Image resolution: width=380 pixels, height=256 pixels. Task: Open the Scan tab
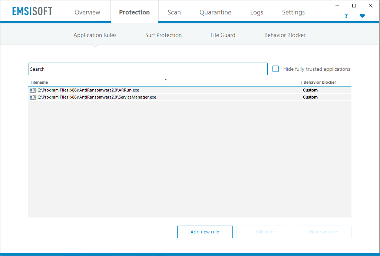coord(174,12)
